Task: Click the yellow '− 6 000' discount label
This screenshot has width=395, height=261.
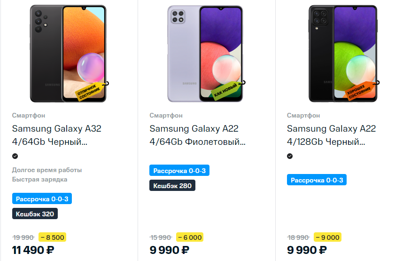Action: pyautogui.click(x=190, y=237)
